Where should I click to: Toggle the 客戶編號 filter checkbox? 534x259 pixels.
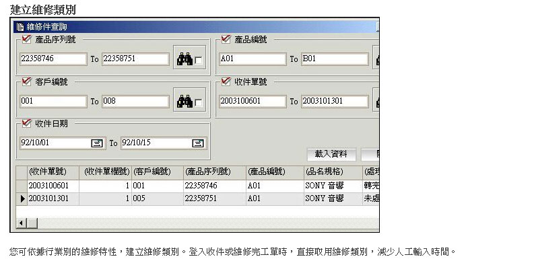point(26,81)
